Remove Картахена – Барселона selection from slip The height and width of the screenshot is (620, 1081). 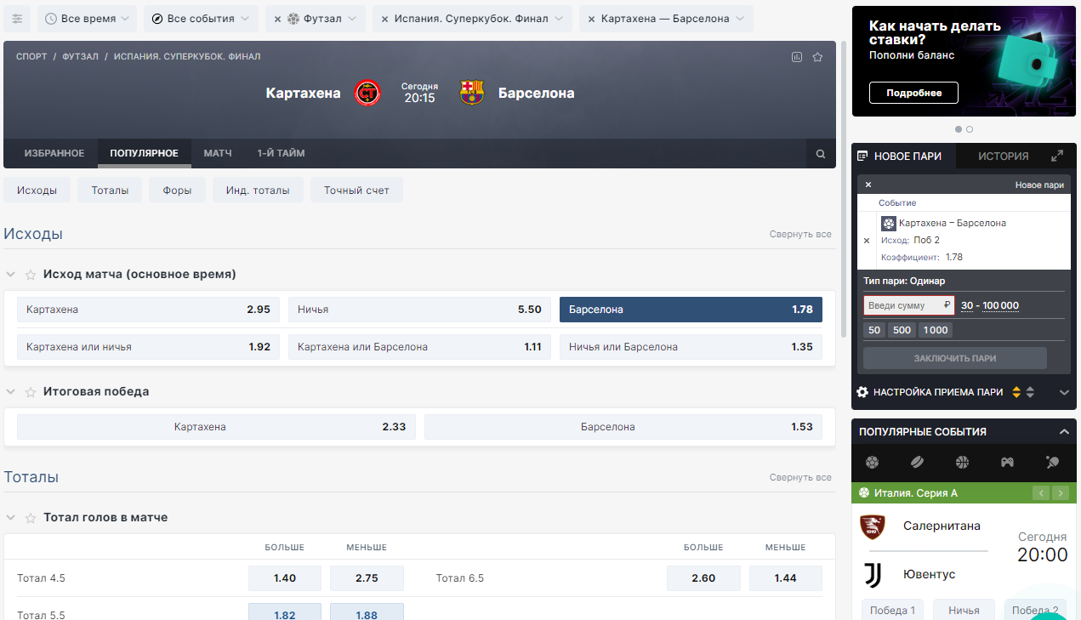pyautogui.click(x=867, y=241)
